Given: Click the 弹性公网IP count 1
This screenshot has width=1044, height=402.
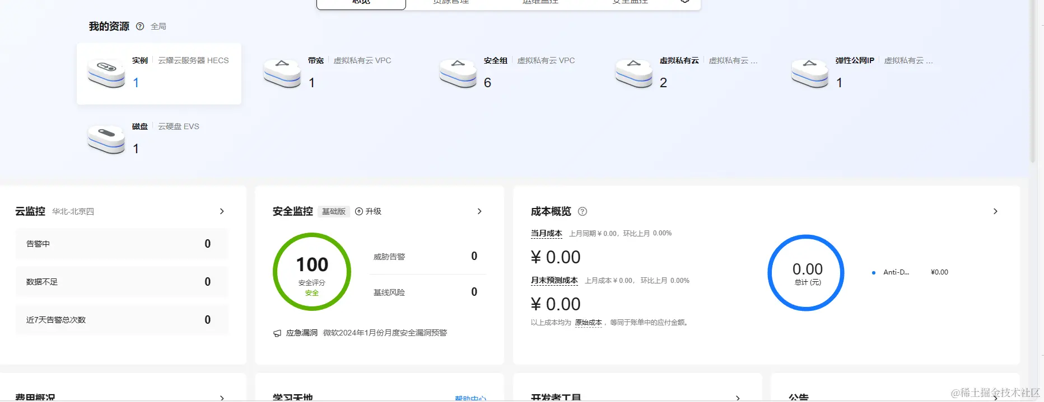Looking at the screenshot, I should pyautogui.click(x=839, y=83).
